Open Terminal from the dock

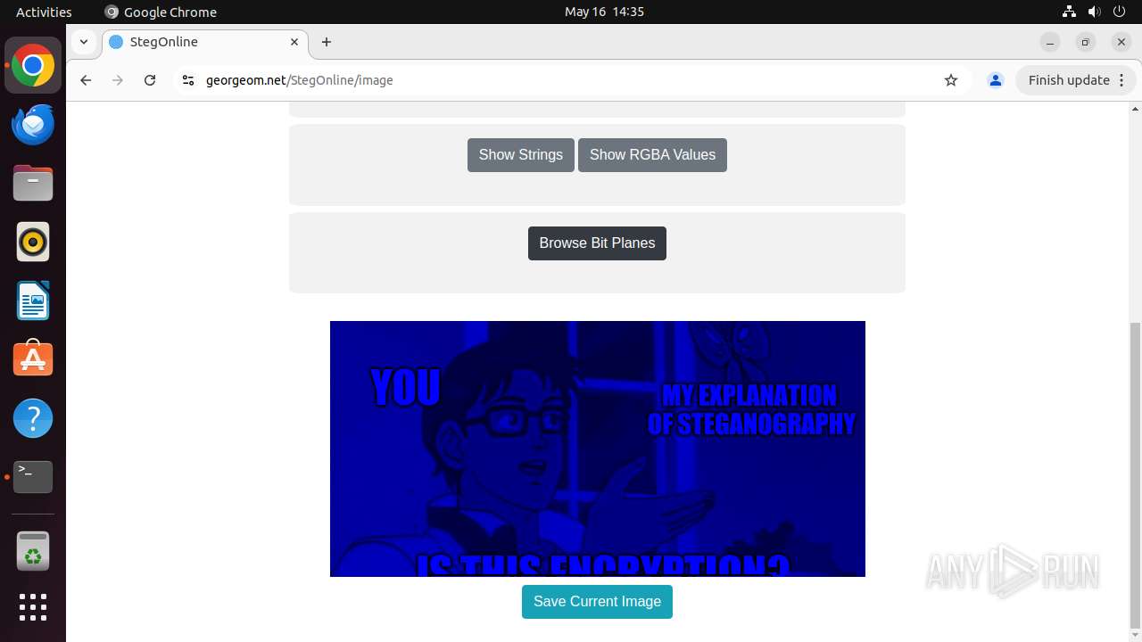(x=33, y=477)
